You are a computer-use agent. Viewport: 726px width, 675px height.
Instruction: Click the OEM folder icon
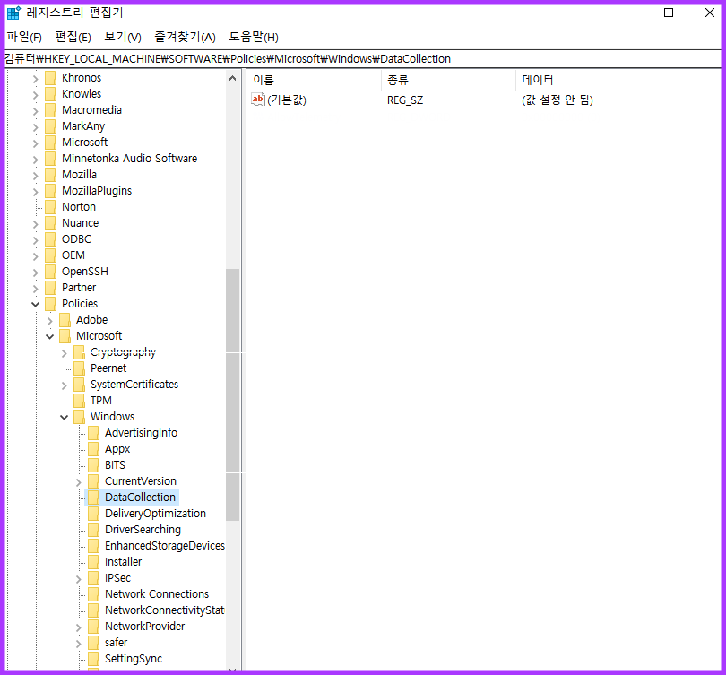50,255
